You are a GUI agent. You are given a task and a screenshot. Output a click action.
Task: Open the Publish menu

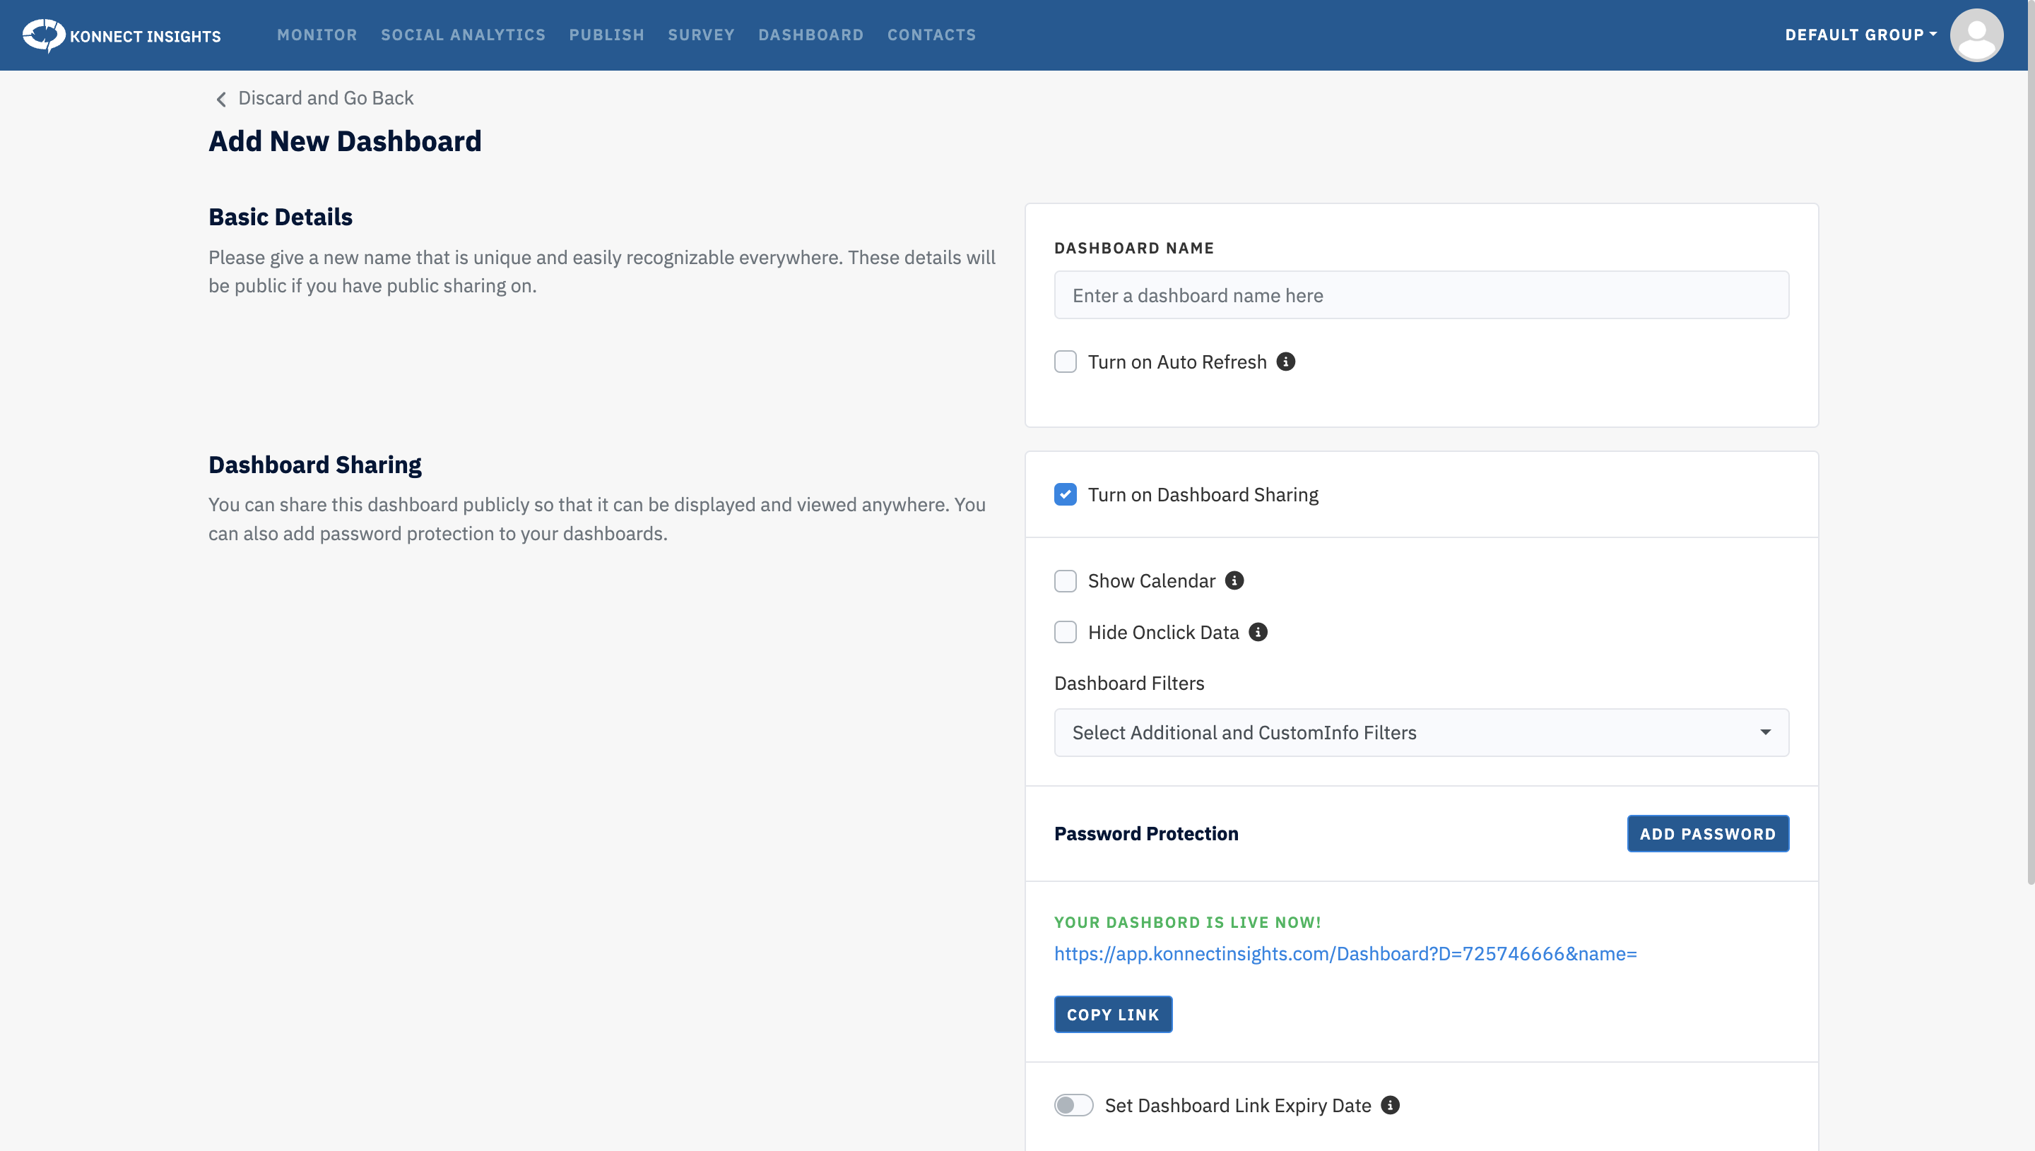(607, 35)
